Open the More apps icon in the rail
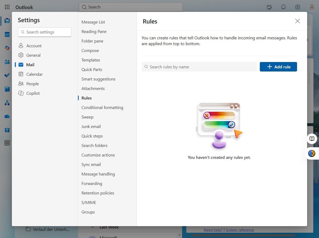319x238 pixels. tap(7, 143)
